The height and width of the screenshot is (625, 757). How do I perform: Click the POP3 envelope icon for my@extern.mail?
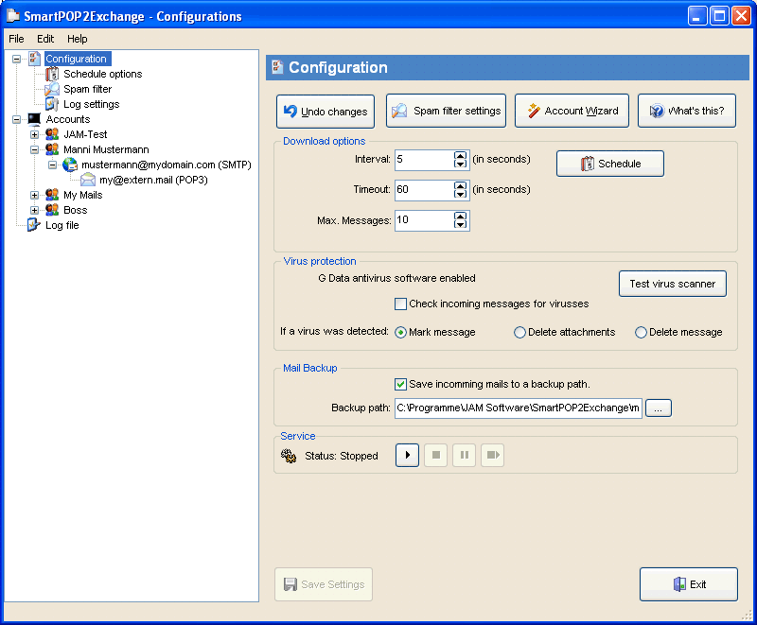click(88, 180)
